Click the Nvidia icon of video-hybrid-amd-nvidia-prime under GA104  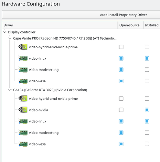coord(23,98)
